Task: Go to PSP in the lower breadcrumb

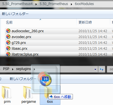Action: point(6,69)
